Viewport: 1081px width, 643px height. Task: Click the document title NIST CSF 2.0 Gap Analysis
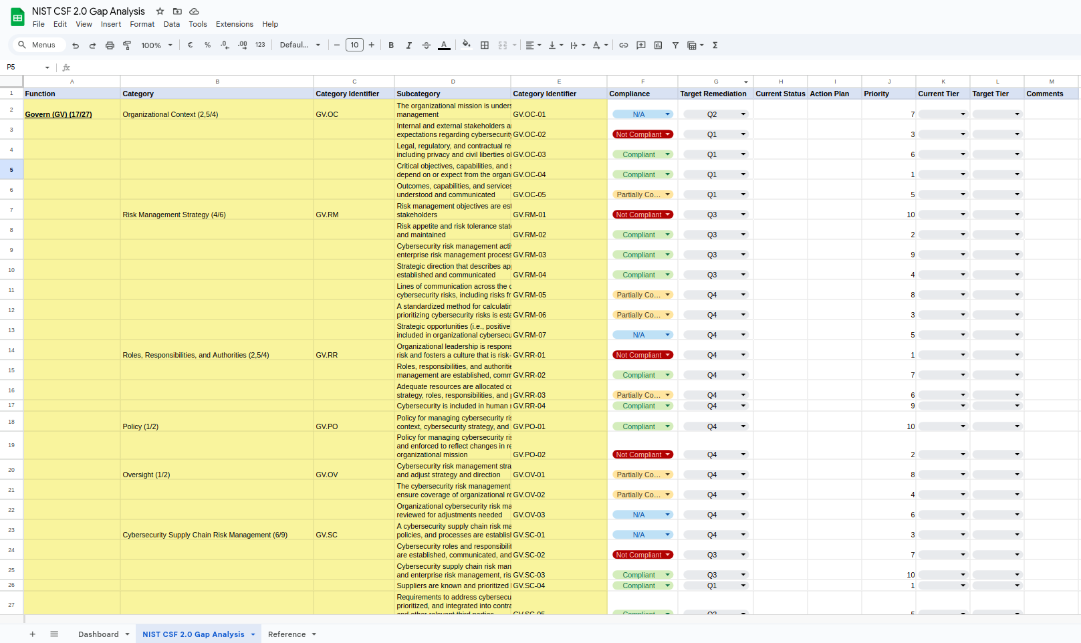pyautogui.click(x=88, y=11)
